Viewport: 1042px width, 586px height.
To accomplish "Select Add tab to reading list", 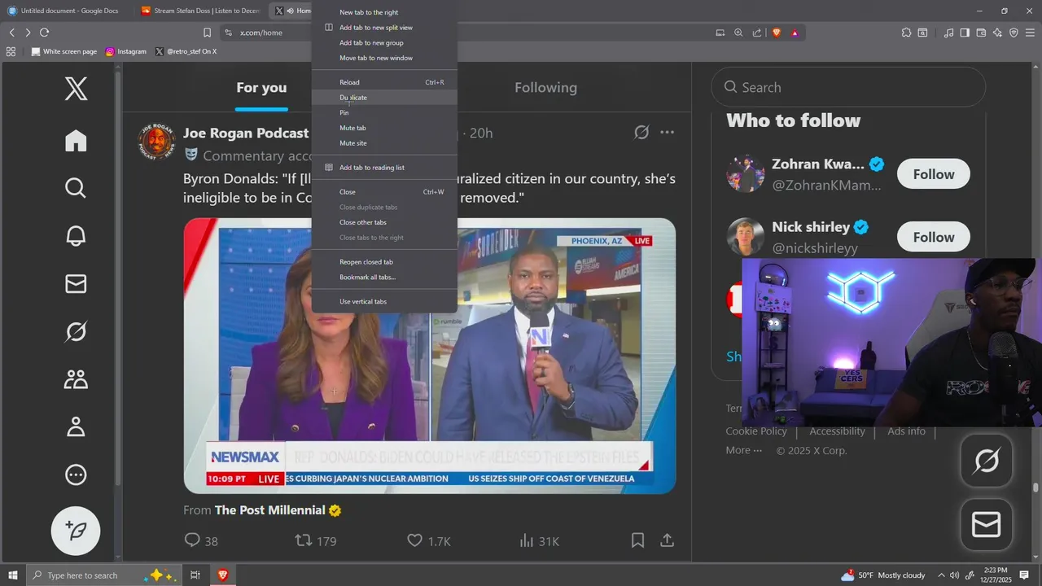I will coord(384,168).
